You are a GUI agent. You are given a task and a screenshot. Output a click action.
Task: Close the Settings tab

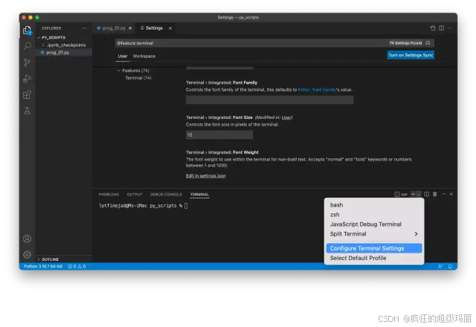(170, 28)
